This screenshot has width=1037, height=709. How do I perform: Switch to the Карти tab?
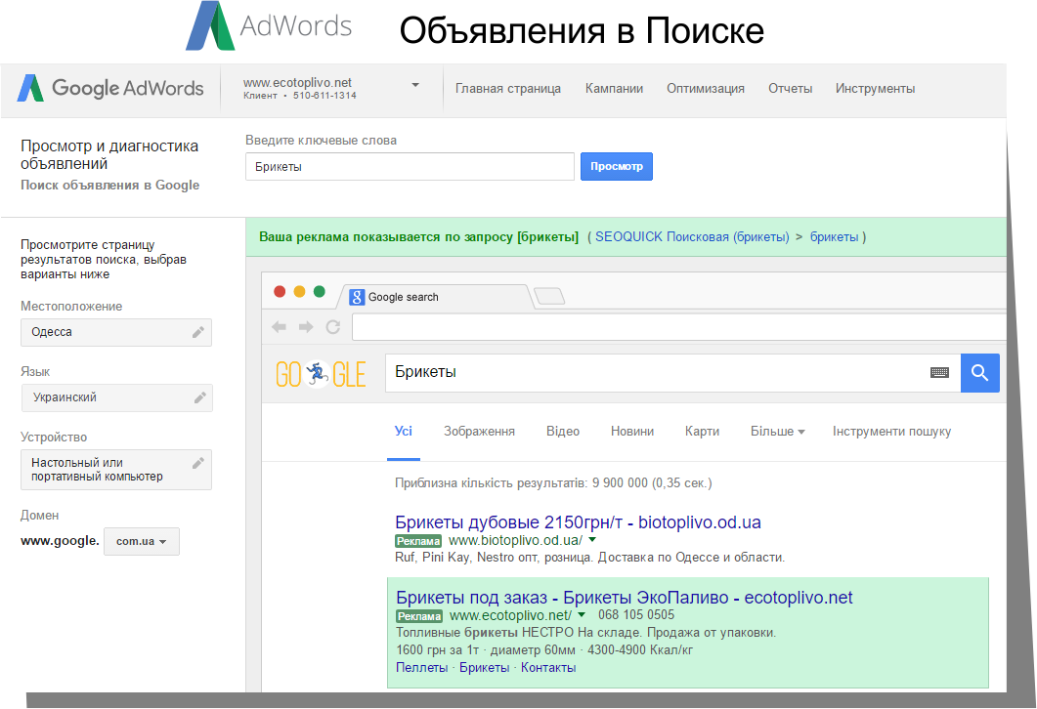703,431
